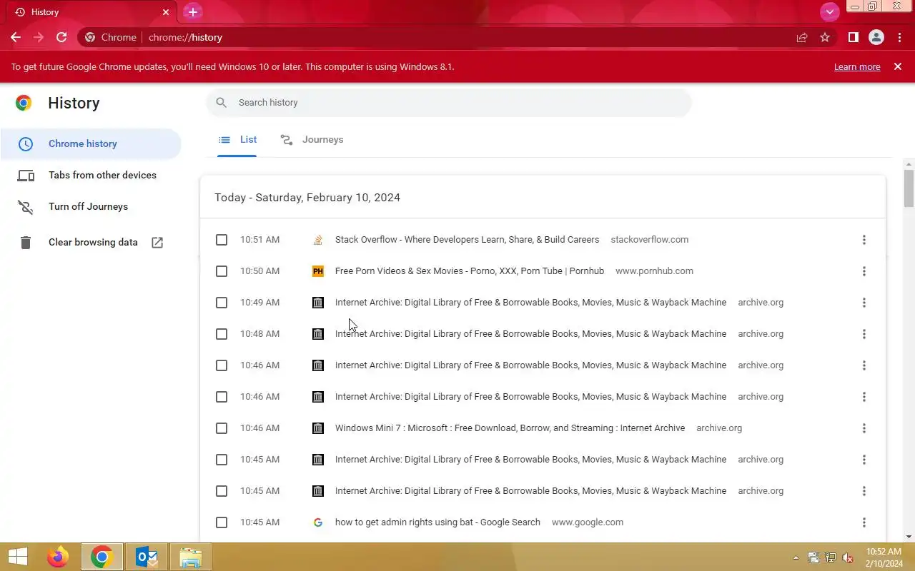This screenshot has width=915, height=571.
Task: Click the clock icon beside Chrome history
Action: pyautogui.click(x=26, y=144)
